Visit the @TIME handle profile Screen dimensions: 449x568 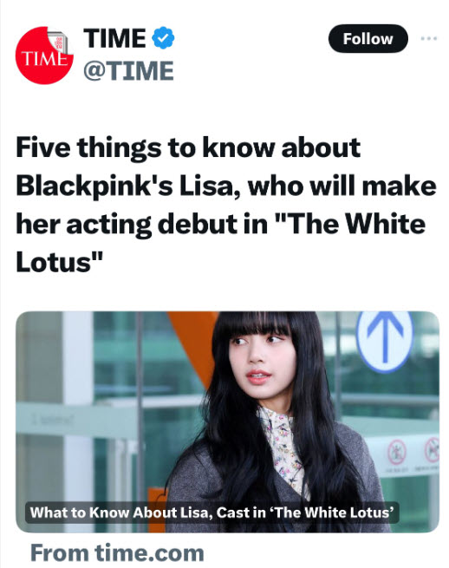[x=128, y=70]
